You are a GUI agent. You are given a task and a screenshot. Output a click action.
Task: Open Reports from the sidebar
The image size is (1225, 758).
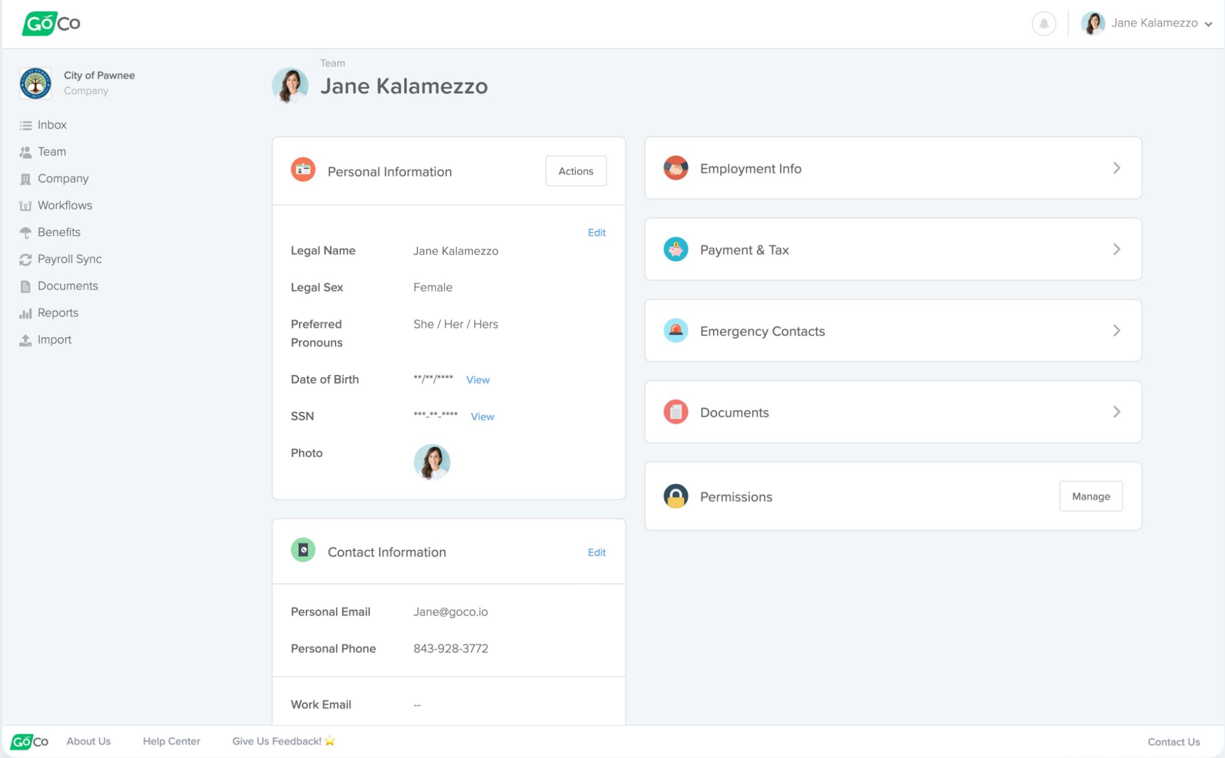58,312
